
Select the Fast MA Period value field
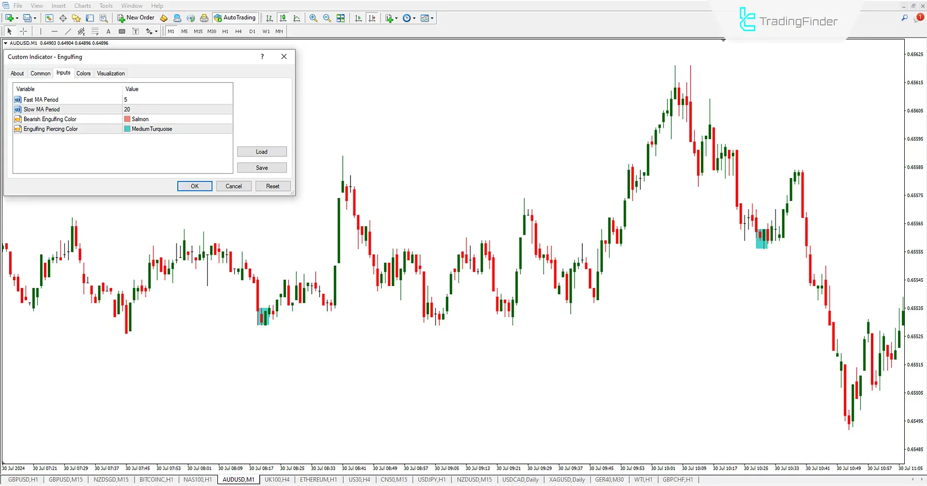177,100
